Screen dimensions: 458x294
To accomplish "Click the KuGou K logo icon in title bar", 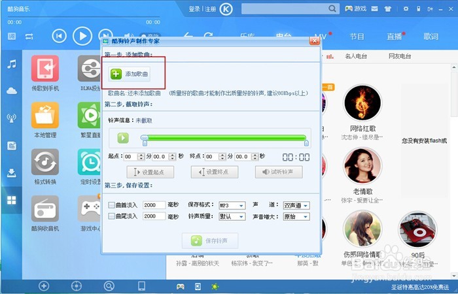I will point(226,9).
